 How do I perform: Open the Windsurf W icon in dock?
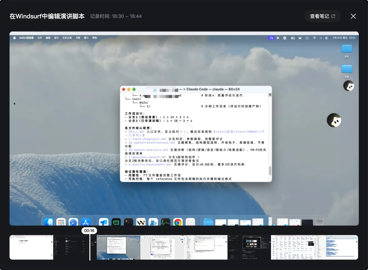(x=141, y=222)
